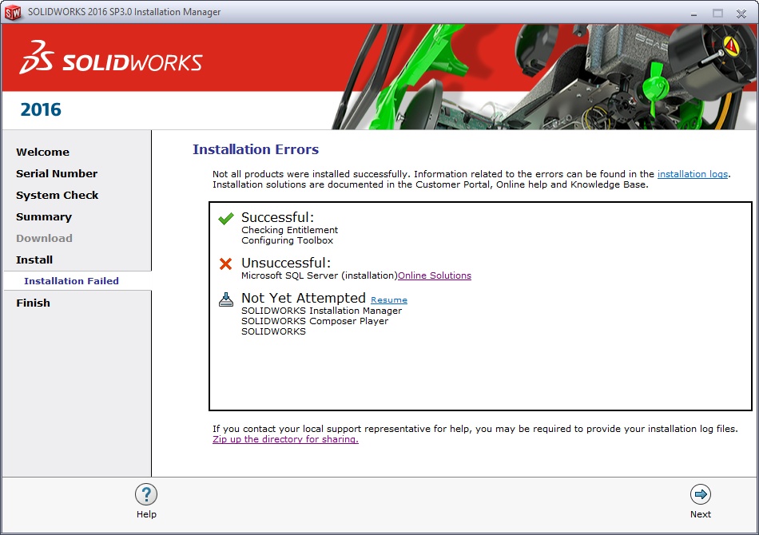Open the installation logs link

click(692, 174)
